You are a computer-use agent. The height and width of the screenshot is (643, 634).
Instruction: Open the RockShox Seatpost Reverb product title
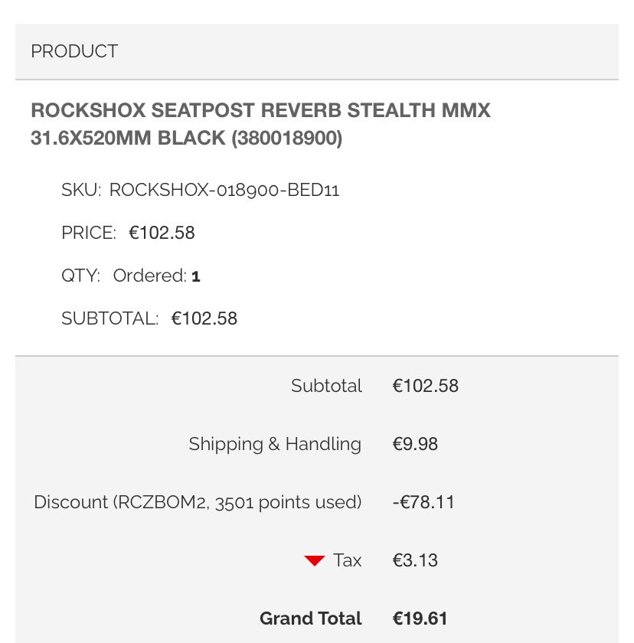coord(260,125)
